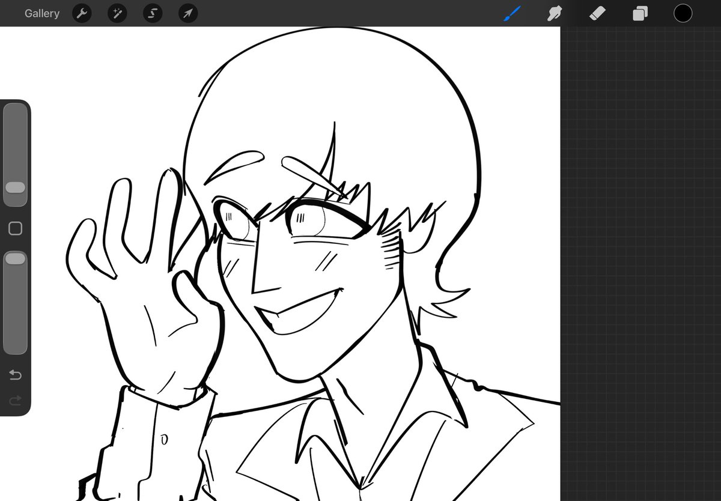Screen dimensions: 721x501
Task: Open the Gallery view
Action: (42, 13)
